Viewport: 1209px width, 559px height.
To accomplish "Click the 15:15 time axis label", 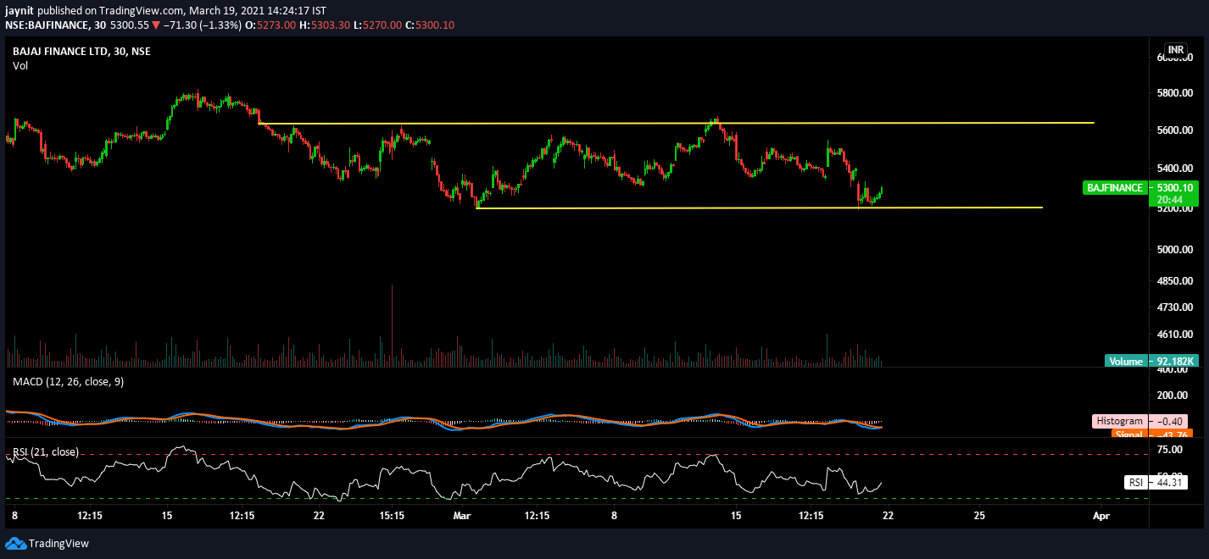I will coord(392,515).
